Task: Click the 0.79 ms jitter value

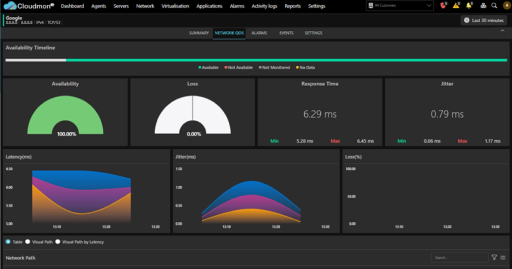Action: 447,114
